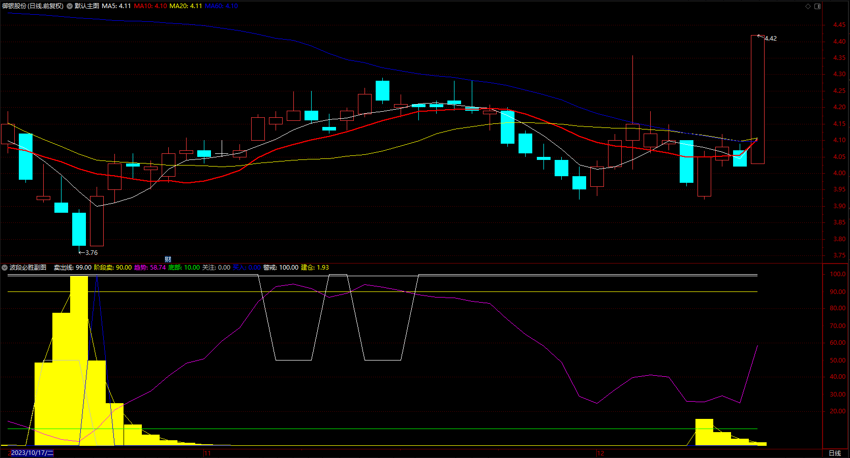Click the 11 month marker on time axis
The image size is (850, 458).
pos(207,453)
